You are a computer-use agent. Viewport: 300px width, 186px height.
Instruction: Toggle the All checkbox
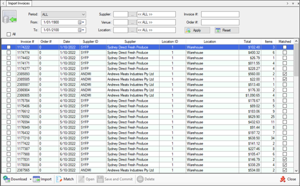9,34
